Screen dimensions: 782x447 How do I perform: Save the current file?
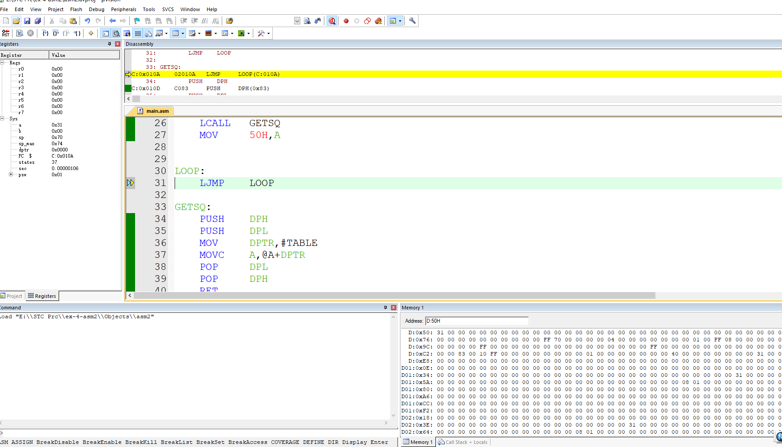[27, 21]
